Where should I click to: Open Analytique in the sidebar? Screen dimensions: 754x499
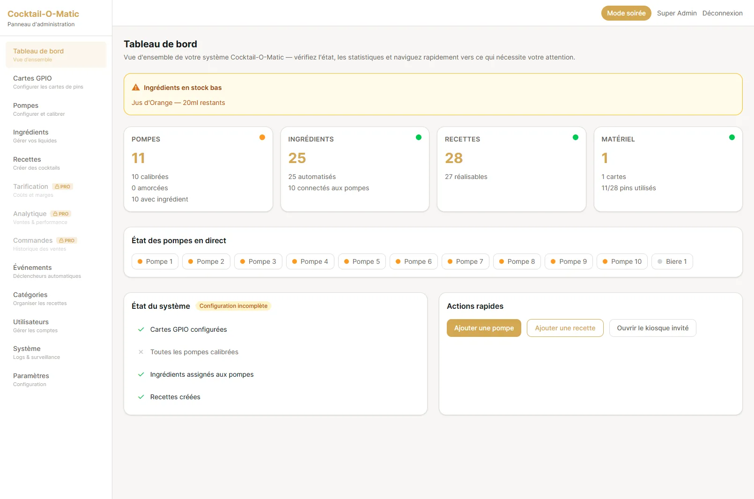click(56, 217)
